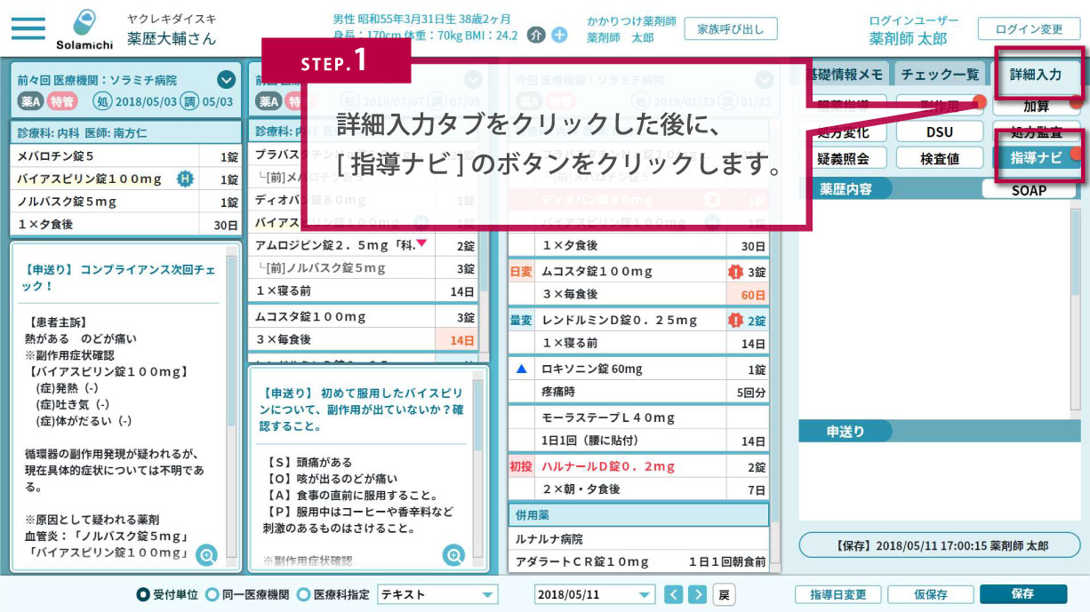Image resolution: width=1090 pixels, height=612 pixels.
Task: Click the blue plus icon beside BMI
Action: (559, 36)
